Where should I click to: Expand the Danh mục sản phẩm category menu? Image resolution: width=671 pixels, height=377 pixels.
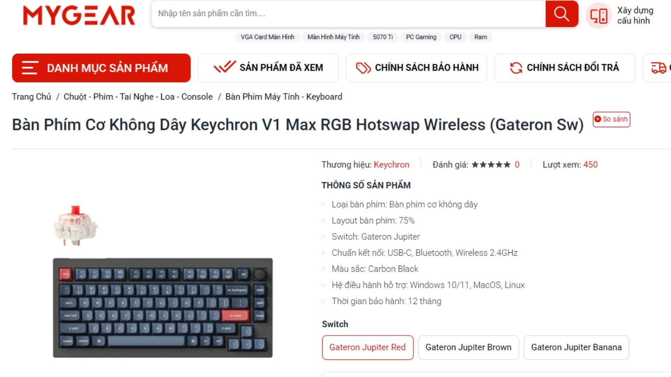[x=101, y=68]
